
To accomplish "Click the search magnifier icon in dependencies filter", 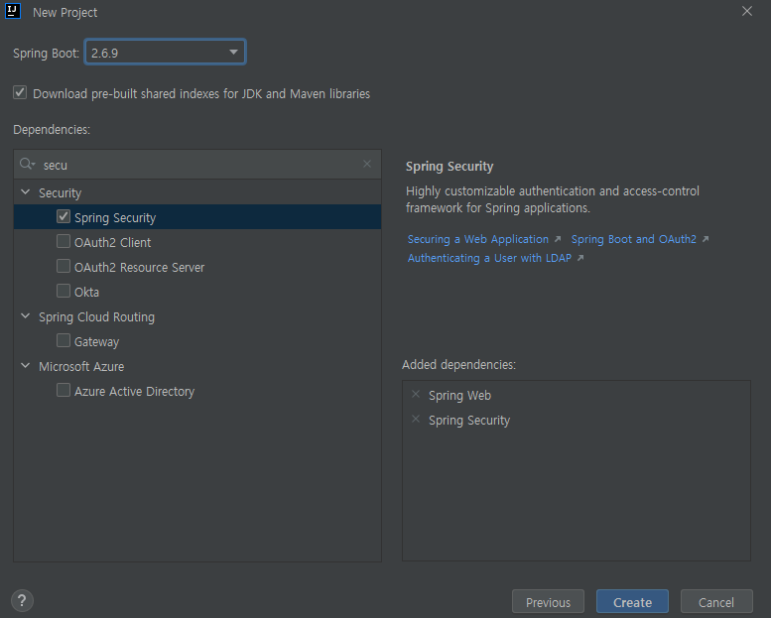I will coord(27,165).
